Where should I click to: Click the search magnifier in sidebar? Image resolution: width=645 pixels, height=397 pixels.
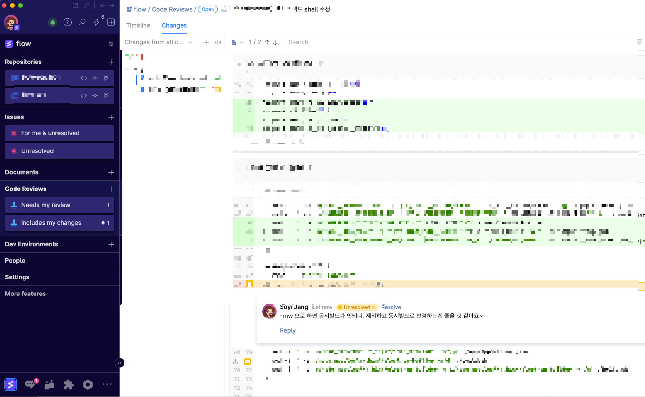click(x=82, y=22)
